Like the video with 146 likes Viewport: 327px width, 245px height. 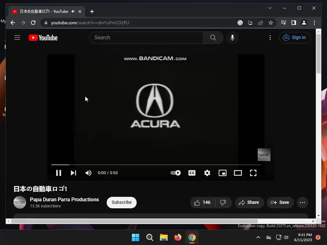click(202, 202)
